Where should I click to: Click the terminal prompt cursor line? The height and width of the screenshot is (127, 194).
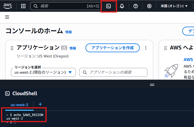click(x=11, y=122)
